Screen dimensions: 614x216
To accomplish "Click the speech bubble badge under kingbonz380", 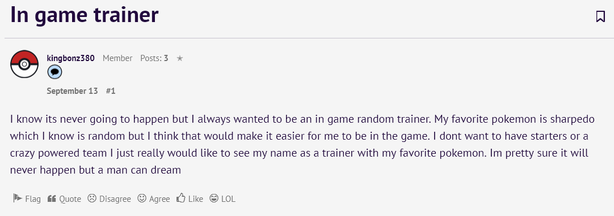I will 54,72.
